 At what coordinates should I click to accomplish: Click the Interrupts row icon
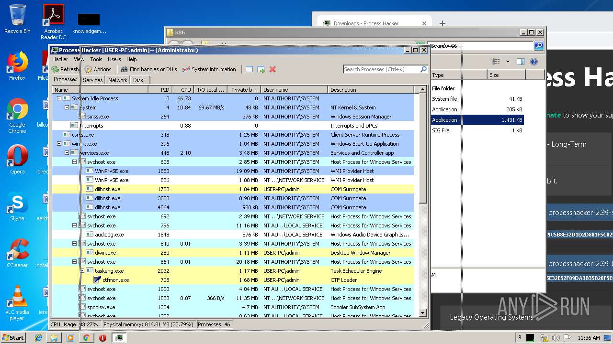(x=74, y=126)
